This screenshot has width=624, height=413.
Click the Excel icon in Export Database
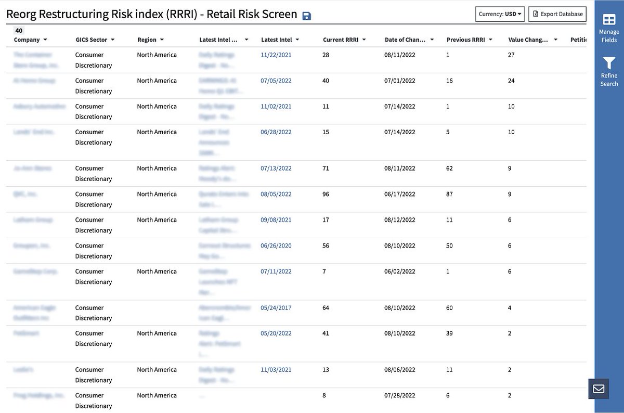point(536,14)
